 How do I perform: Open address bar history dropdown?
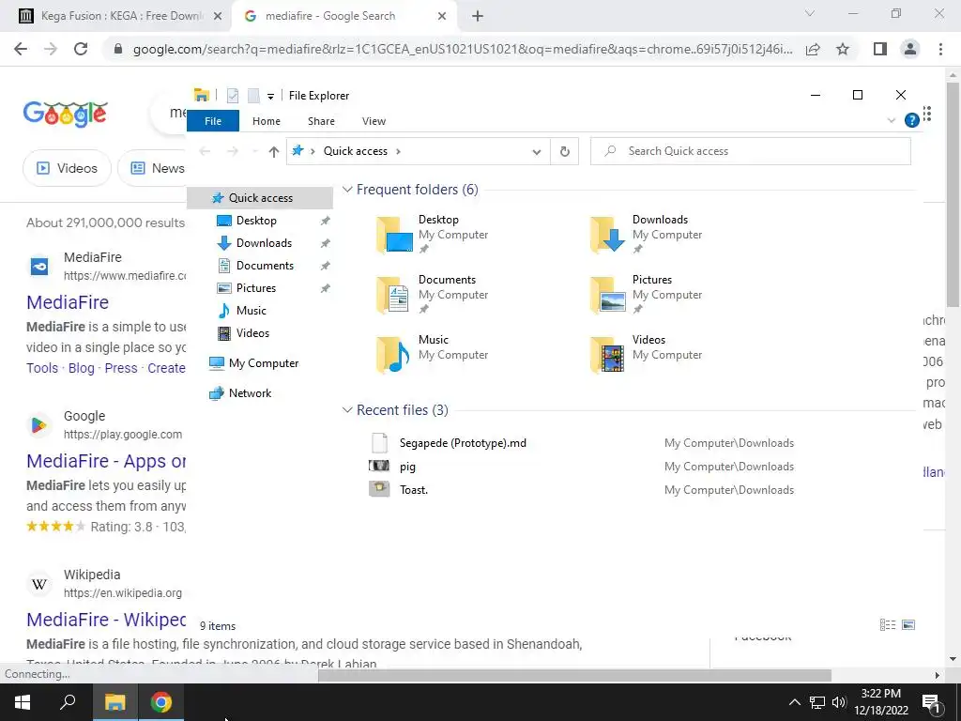click(536, 151)
